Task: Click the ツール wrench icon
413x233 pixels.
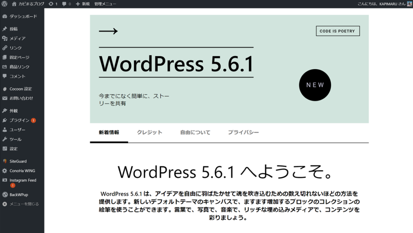Action: (x=4, y=139)
